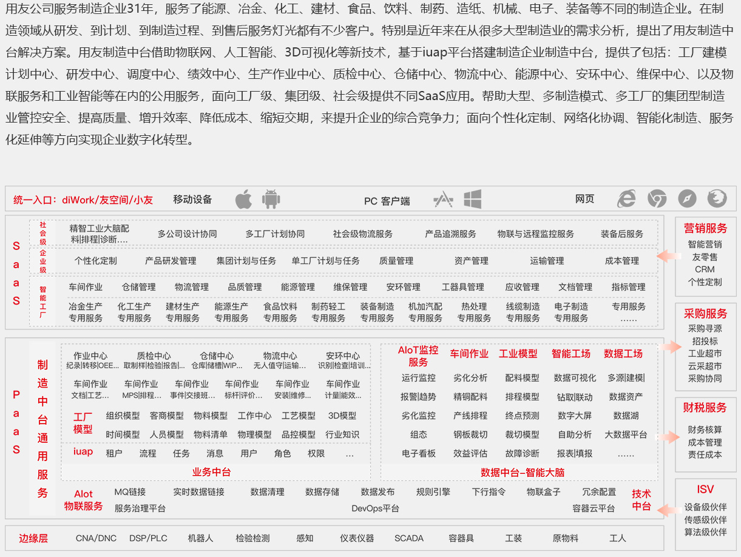Image resolution: width=741 pixels, height=557 pixels.
Task: Open 产品追溯服务 in the 社会级 row
Action: (x=450, y=234)
